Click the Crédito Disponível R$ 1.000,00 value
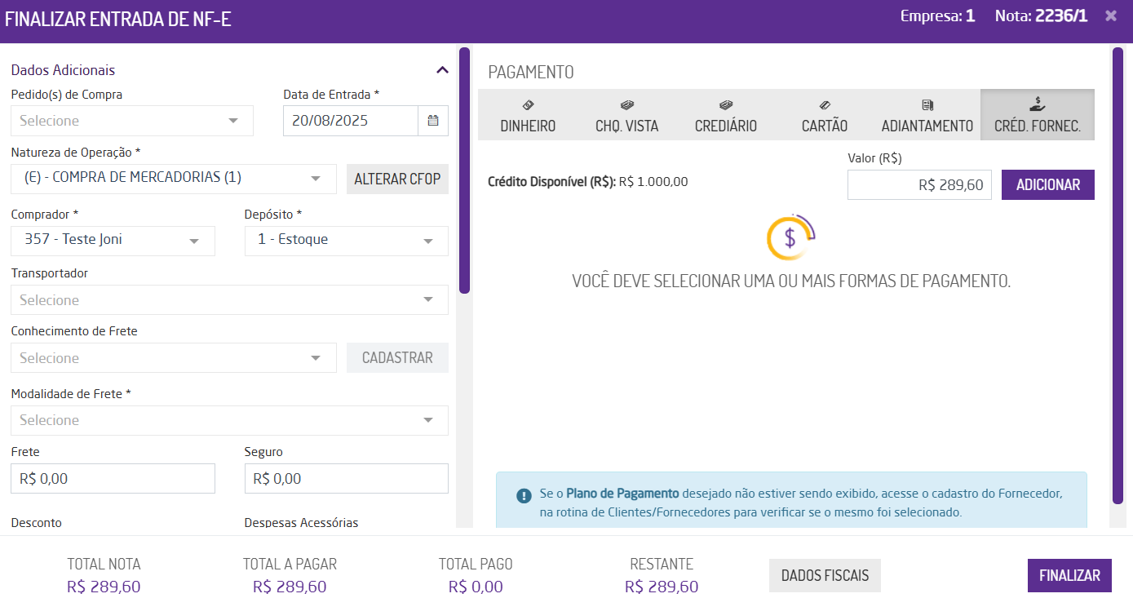The image size is (1133, 598). click(x=653, y=182)
